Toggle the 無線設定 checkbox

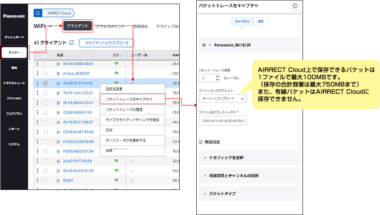click(201, 142)
